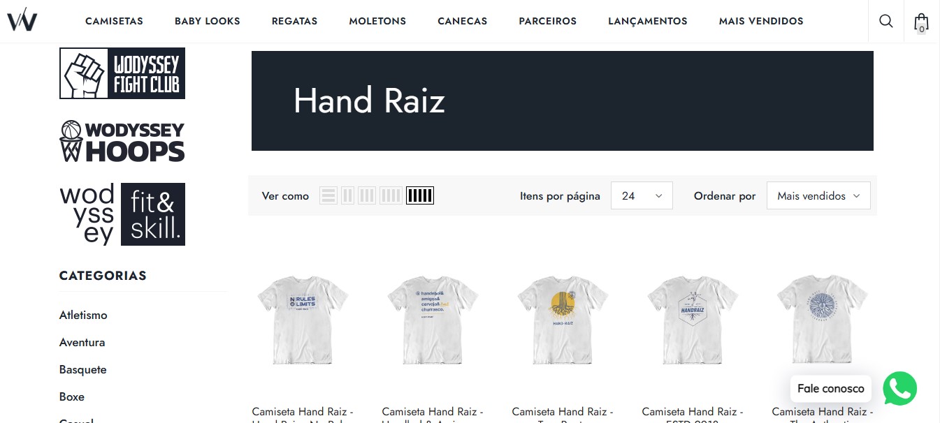The height and width of the screenshot is (423, 940).
Task: Go to the Lançamentos menu item
Action: click(x=648, y=21)
